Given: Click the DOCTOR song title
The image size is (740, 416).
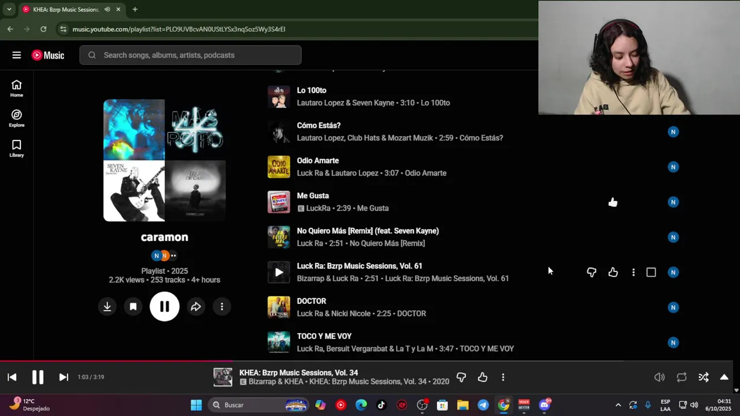Looking at the screenshot, I should (312, 301).
